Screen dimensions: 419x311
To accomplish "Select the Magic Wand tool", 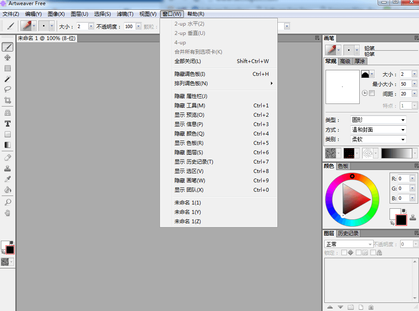I will [8, 79].
